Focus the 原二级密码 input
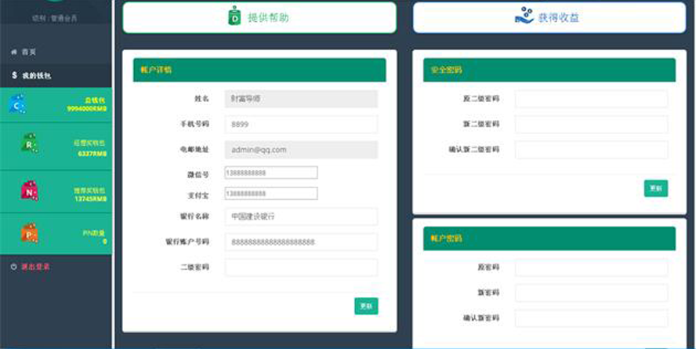696x349 pixels. coord(591,99)
